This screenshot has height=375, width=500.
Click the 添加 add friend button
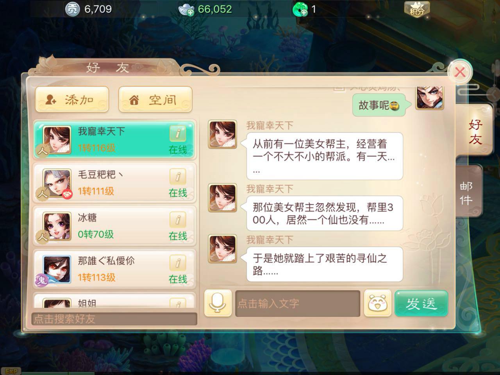[x=72, y=100]
